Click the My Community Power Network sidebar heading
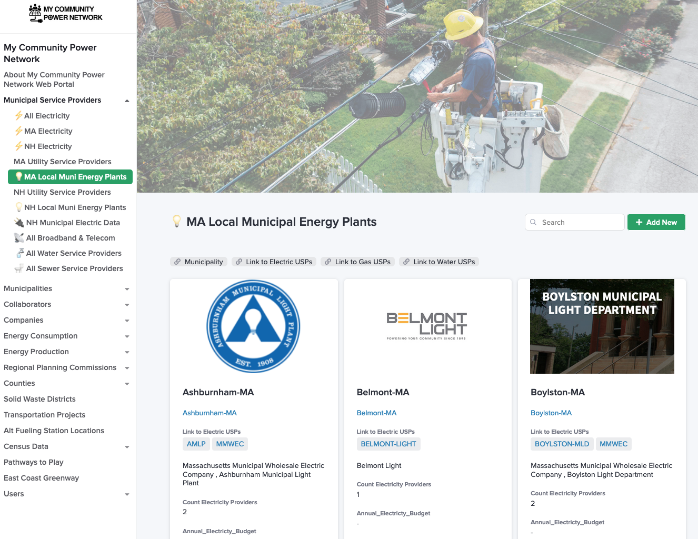The image size is (698, 539). [x=50, y=53]
